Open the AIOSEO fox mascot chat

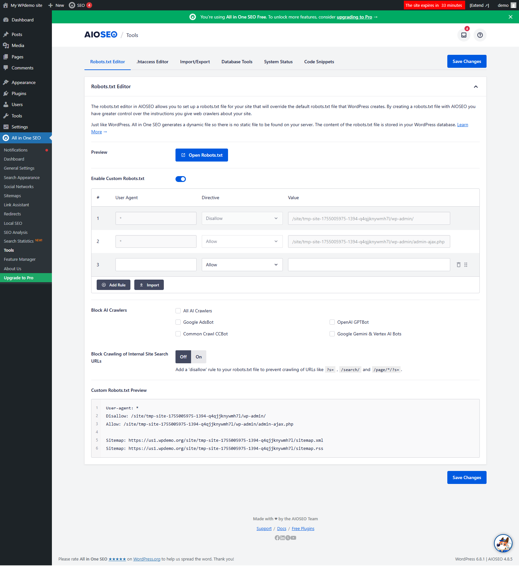[503, 543]
